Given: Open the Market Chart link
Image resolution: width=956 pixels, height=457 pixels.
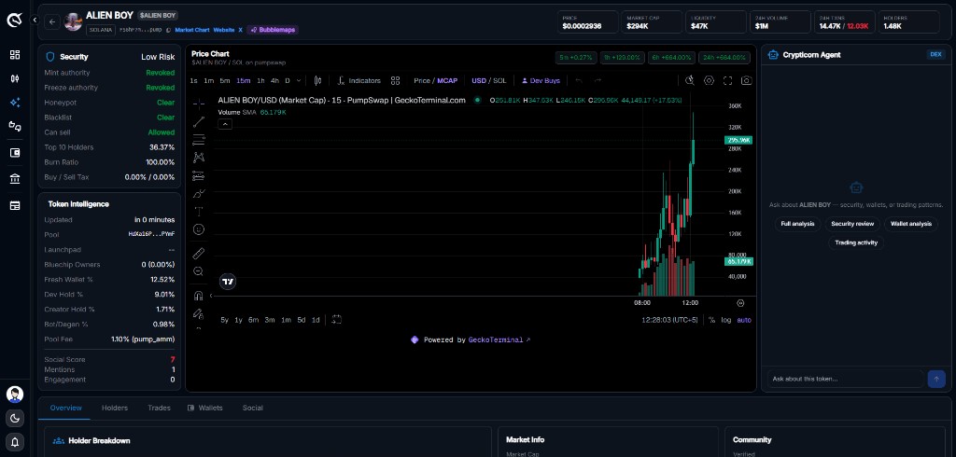Looking at the screenshot, I should point(192,30).
